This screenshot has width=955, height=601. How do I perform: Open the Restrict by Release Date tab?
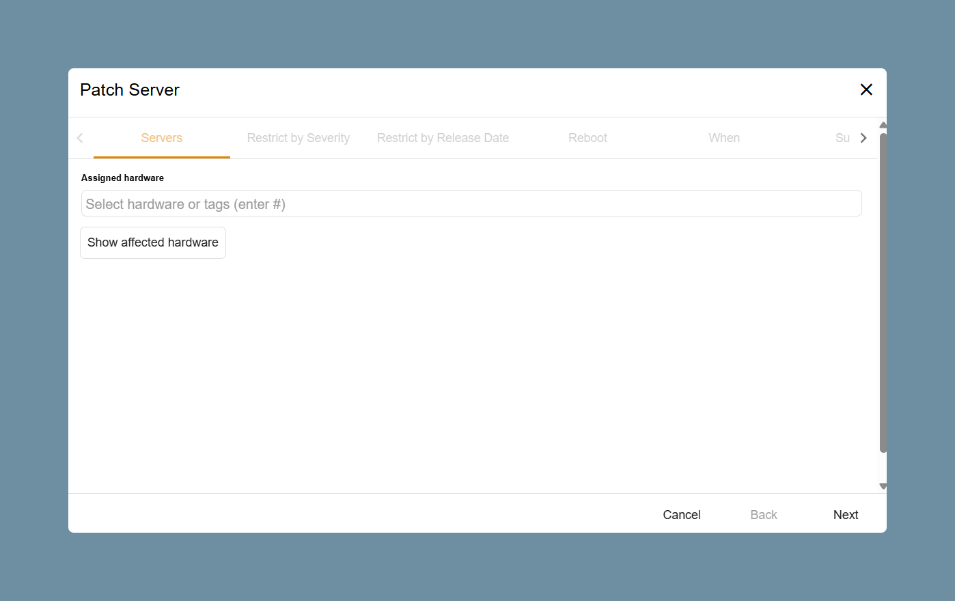[443, 138]
